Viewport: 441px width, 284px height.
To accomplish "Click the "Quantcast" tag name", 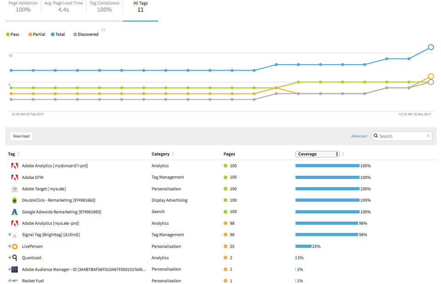I will (x=32, y=257).
